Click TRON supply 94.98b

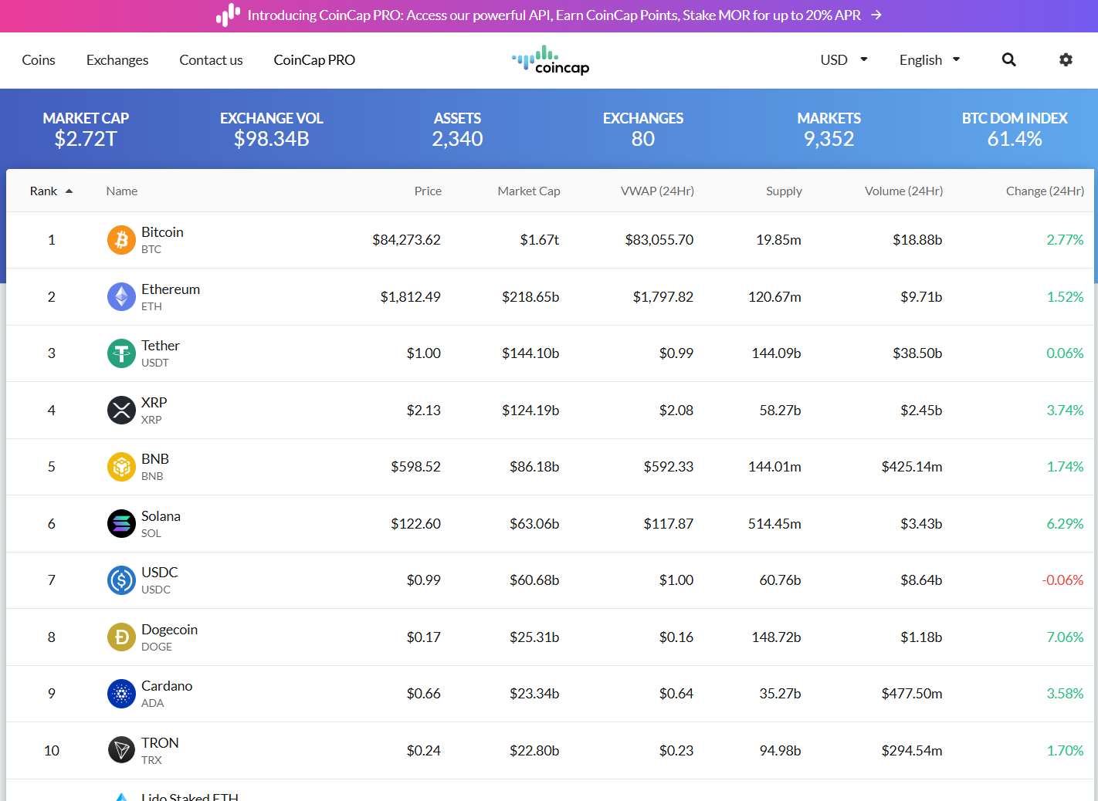[x=780, y=751]
